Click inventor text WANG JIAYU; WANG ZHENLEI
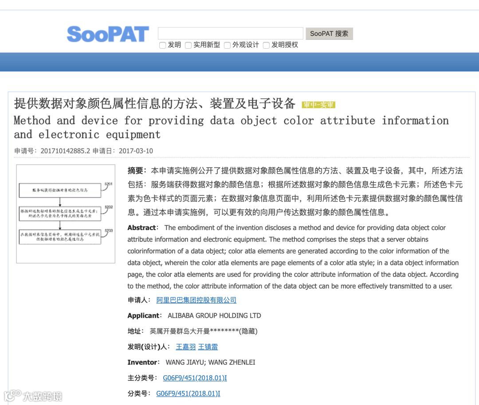Image resolution: width=479 pixels, height=405 pixels. (x=210, y=362)
